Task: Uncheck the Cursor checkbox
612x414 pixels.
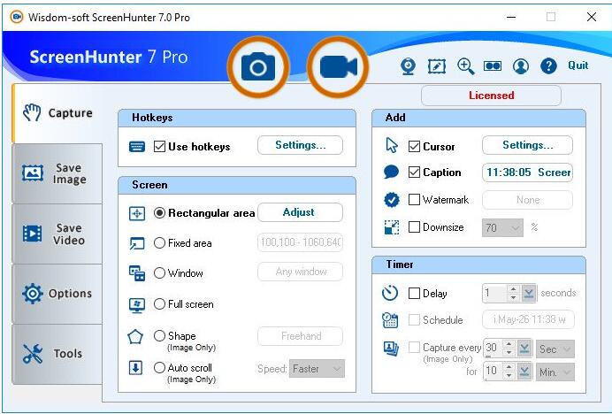Action: coord(414,147)
